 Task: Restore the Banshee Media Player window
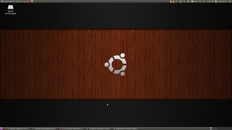pyautogui.click(x=126, y=129)
